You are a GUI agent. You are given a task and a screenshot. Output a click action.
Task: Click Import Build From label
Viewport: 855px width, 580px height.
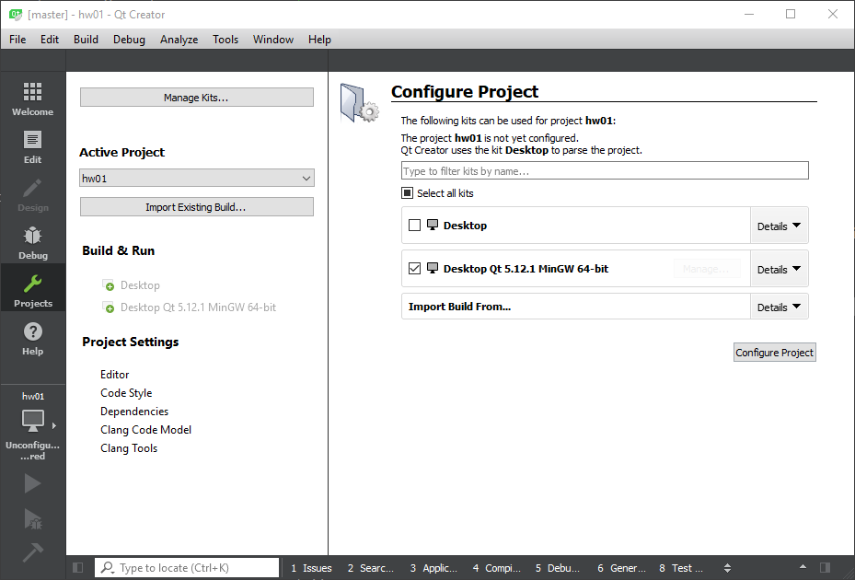tap(459, 307)
